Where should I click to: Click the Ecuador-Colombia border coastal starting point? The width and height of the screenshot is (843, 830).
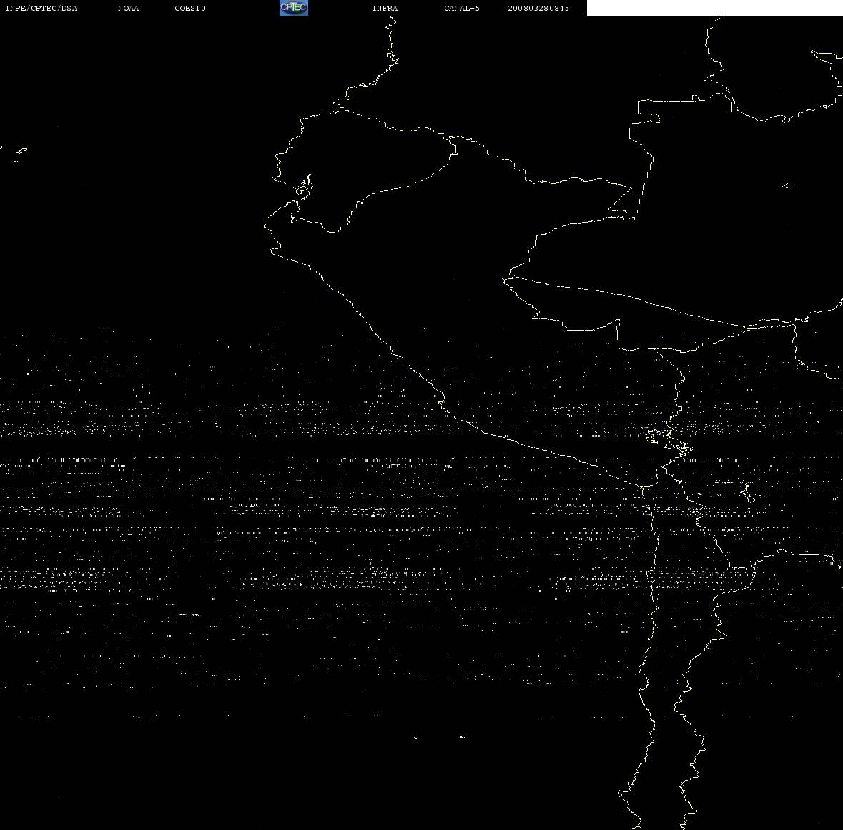tap(338, 107)
